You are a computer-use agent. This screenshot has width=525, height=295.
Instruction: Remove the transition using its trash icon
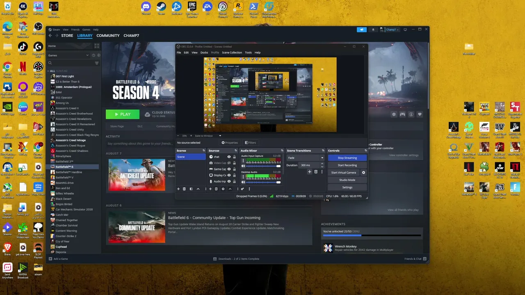coord(316,172)
